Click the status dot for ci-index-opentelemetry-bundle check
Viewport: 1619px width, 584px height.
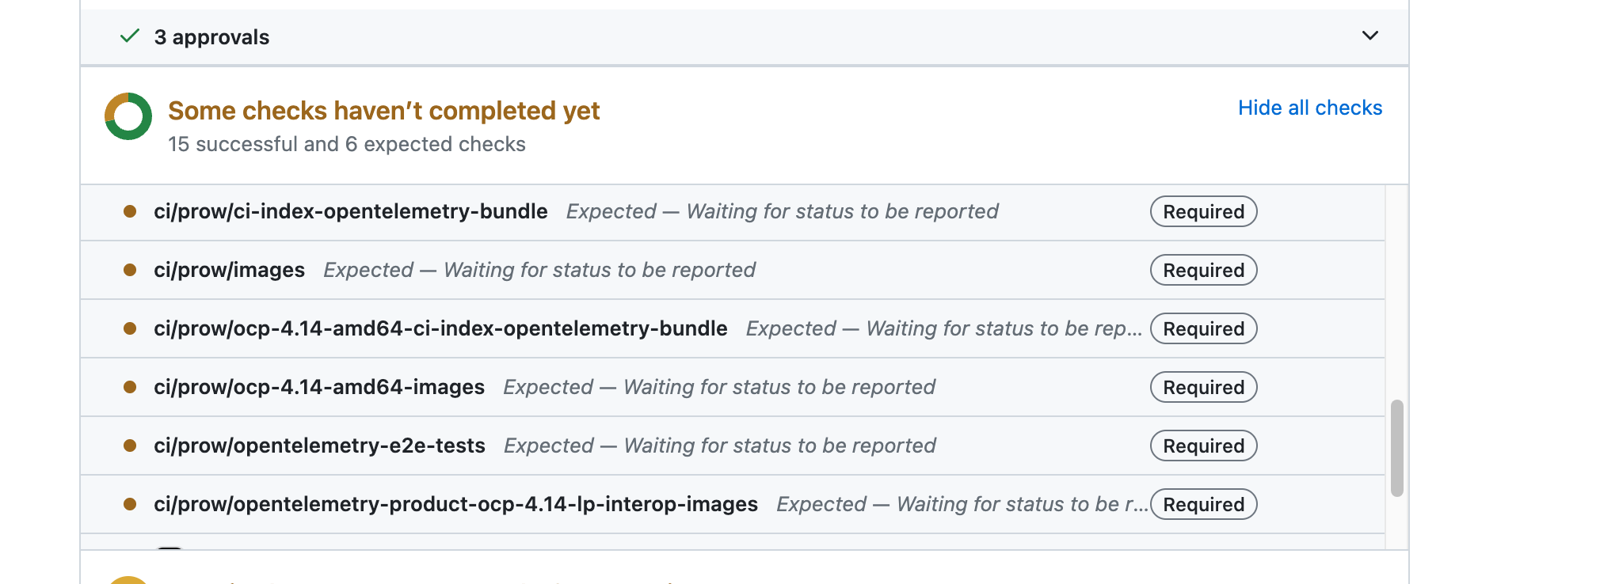click(x=129, y=212)
